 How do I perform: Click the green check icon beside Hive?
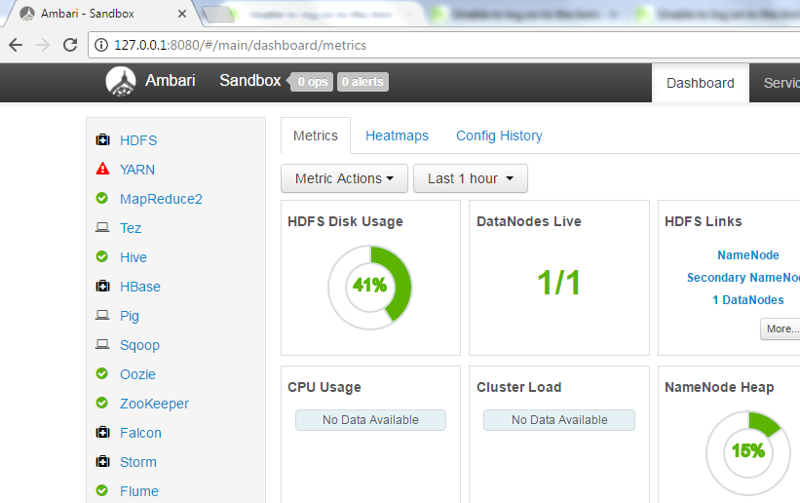(x=102, y=256)
